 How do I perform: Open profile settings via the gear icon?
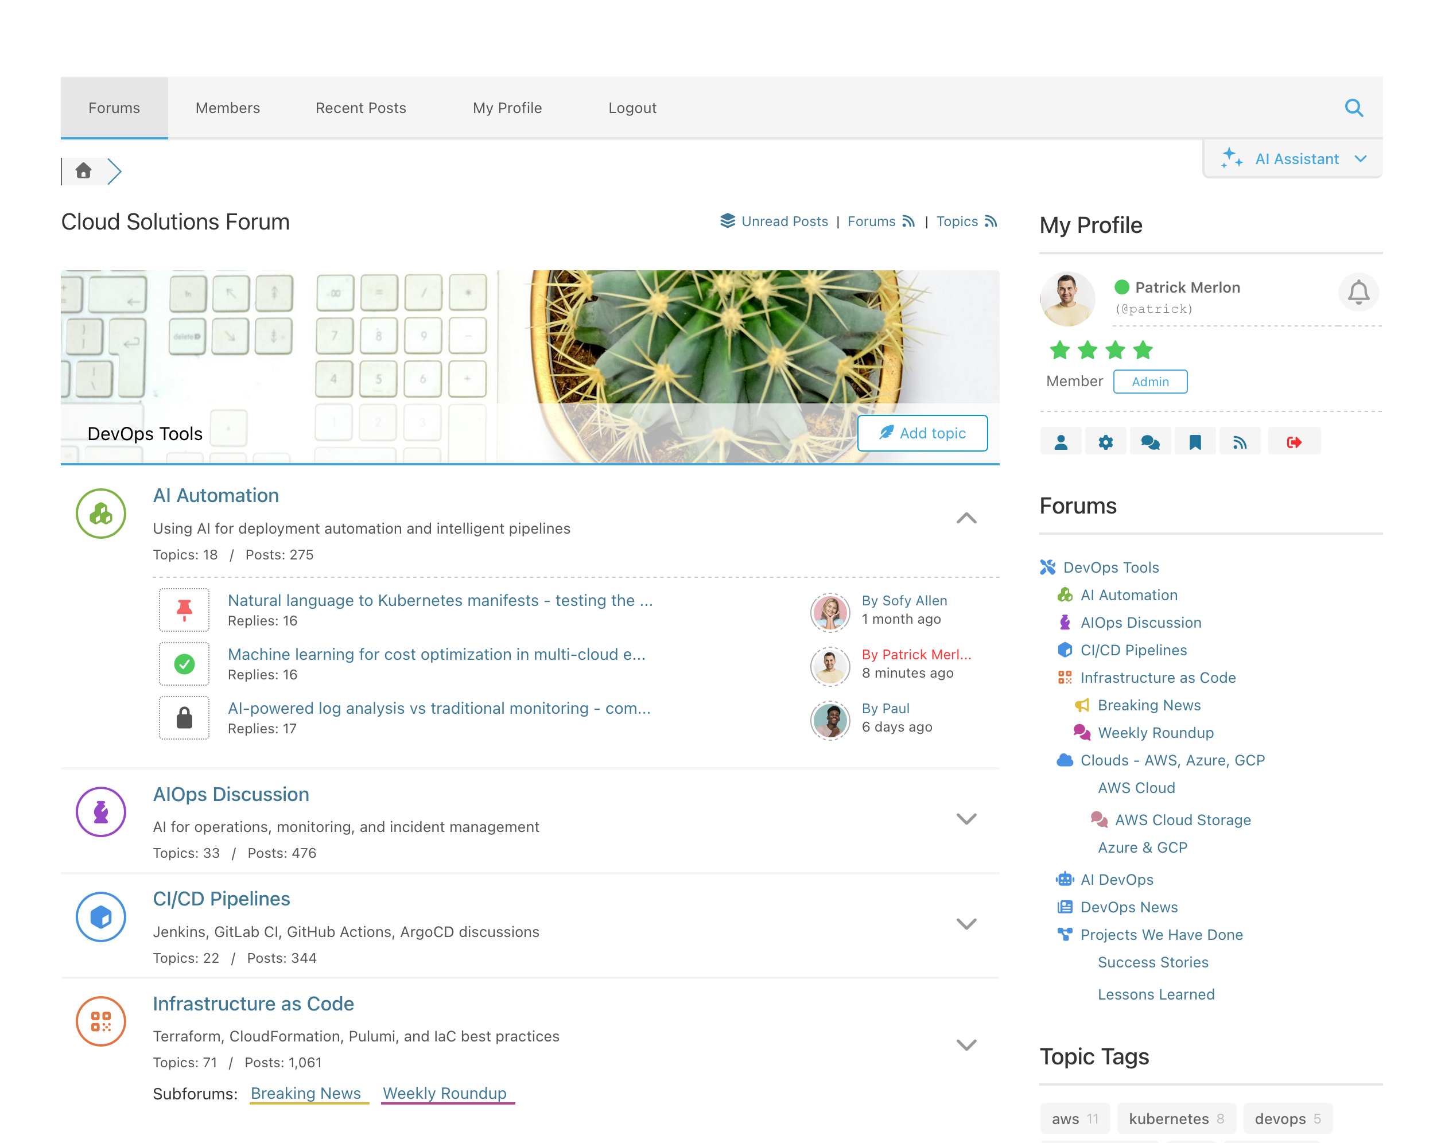coord(1105,441)
